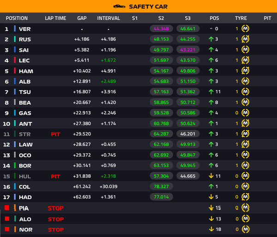
Task: Click interval value +30.039
Action: 108,187
